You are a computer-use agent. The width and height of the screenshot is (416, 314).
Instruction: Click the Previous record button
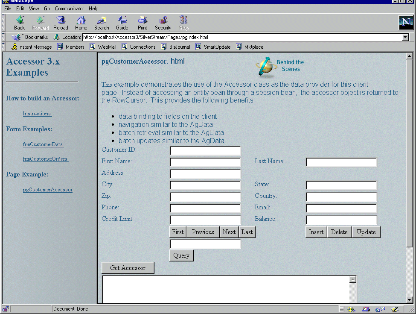click(x=203, y=232)
